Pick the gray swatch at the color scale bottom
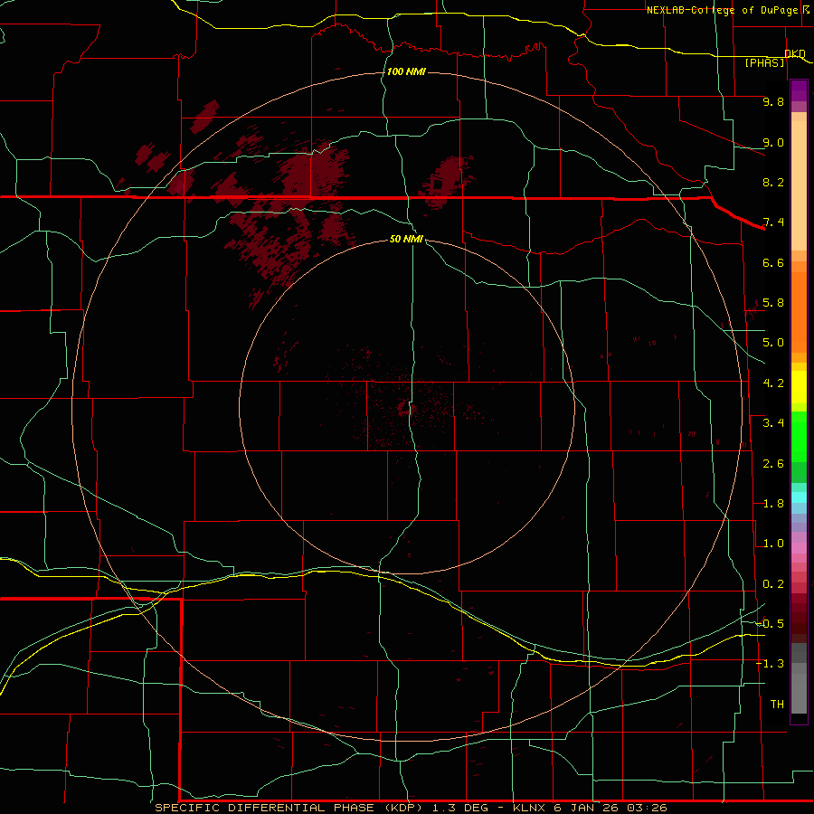The image size is (814, 814). coord(799,696)
